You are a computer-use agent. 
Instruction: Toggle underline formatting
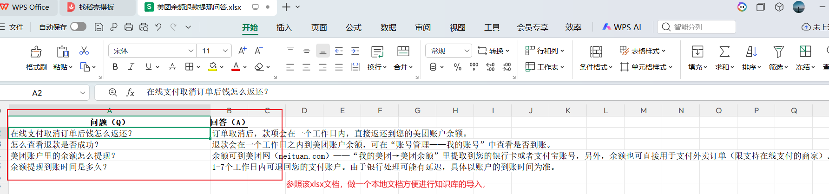click(148, 67)
